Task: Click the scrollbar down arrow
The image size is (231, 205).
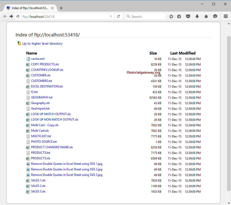Action: point(229,202)
